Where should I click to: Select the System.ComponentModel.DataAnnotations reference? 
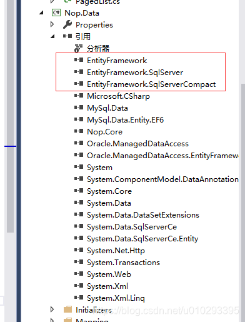point(162,179)
